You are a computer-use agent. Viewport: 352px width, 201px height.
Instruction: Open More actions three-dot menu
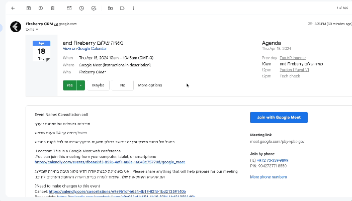point(133,9)
